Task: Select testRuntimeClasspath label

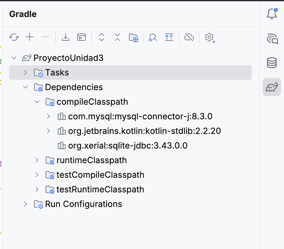Action: coord(100,190)
